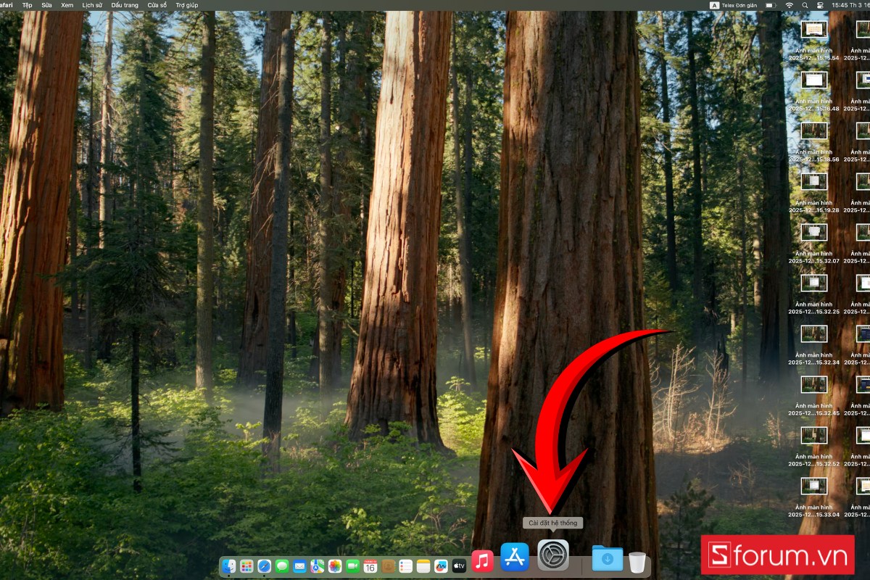Click the Wi-Fi status icon
The width and height of the screenshot is (870, 580).
point(789,5)
